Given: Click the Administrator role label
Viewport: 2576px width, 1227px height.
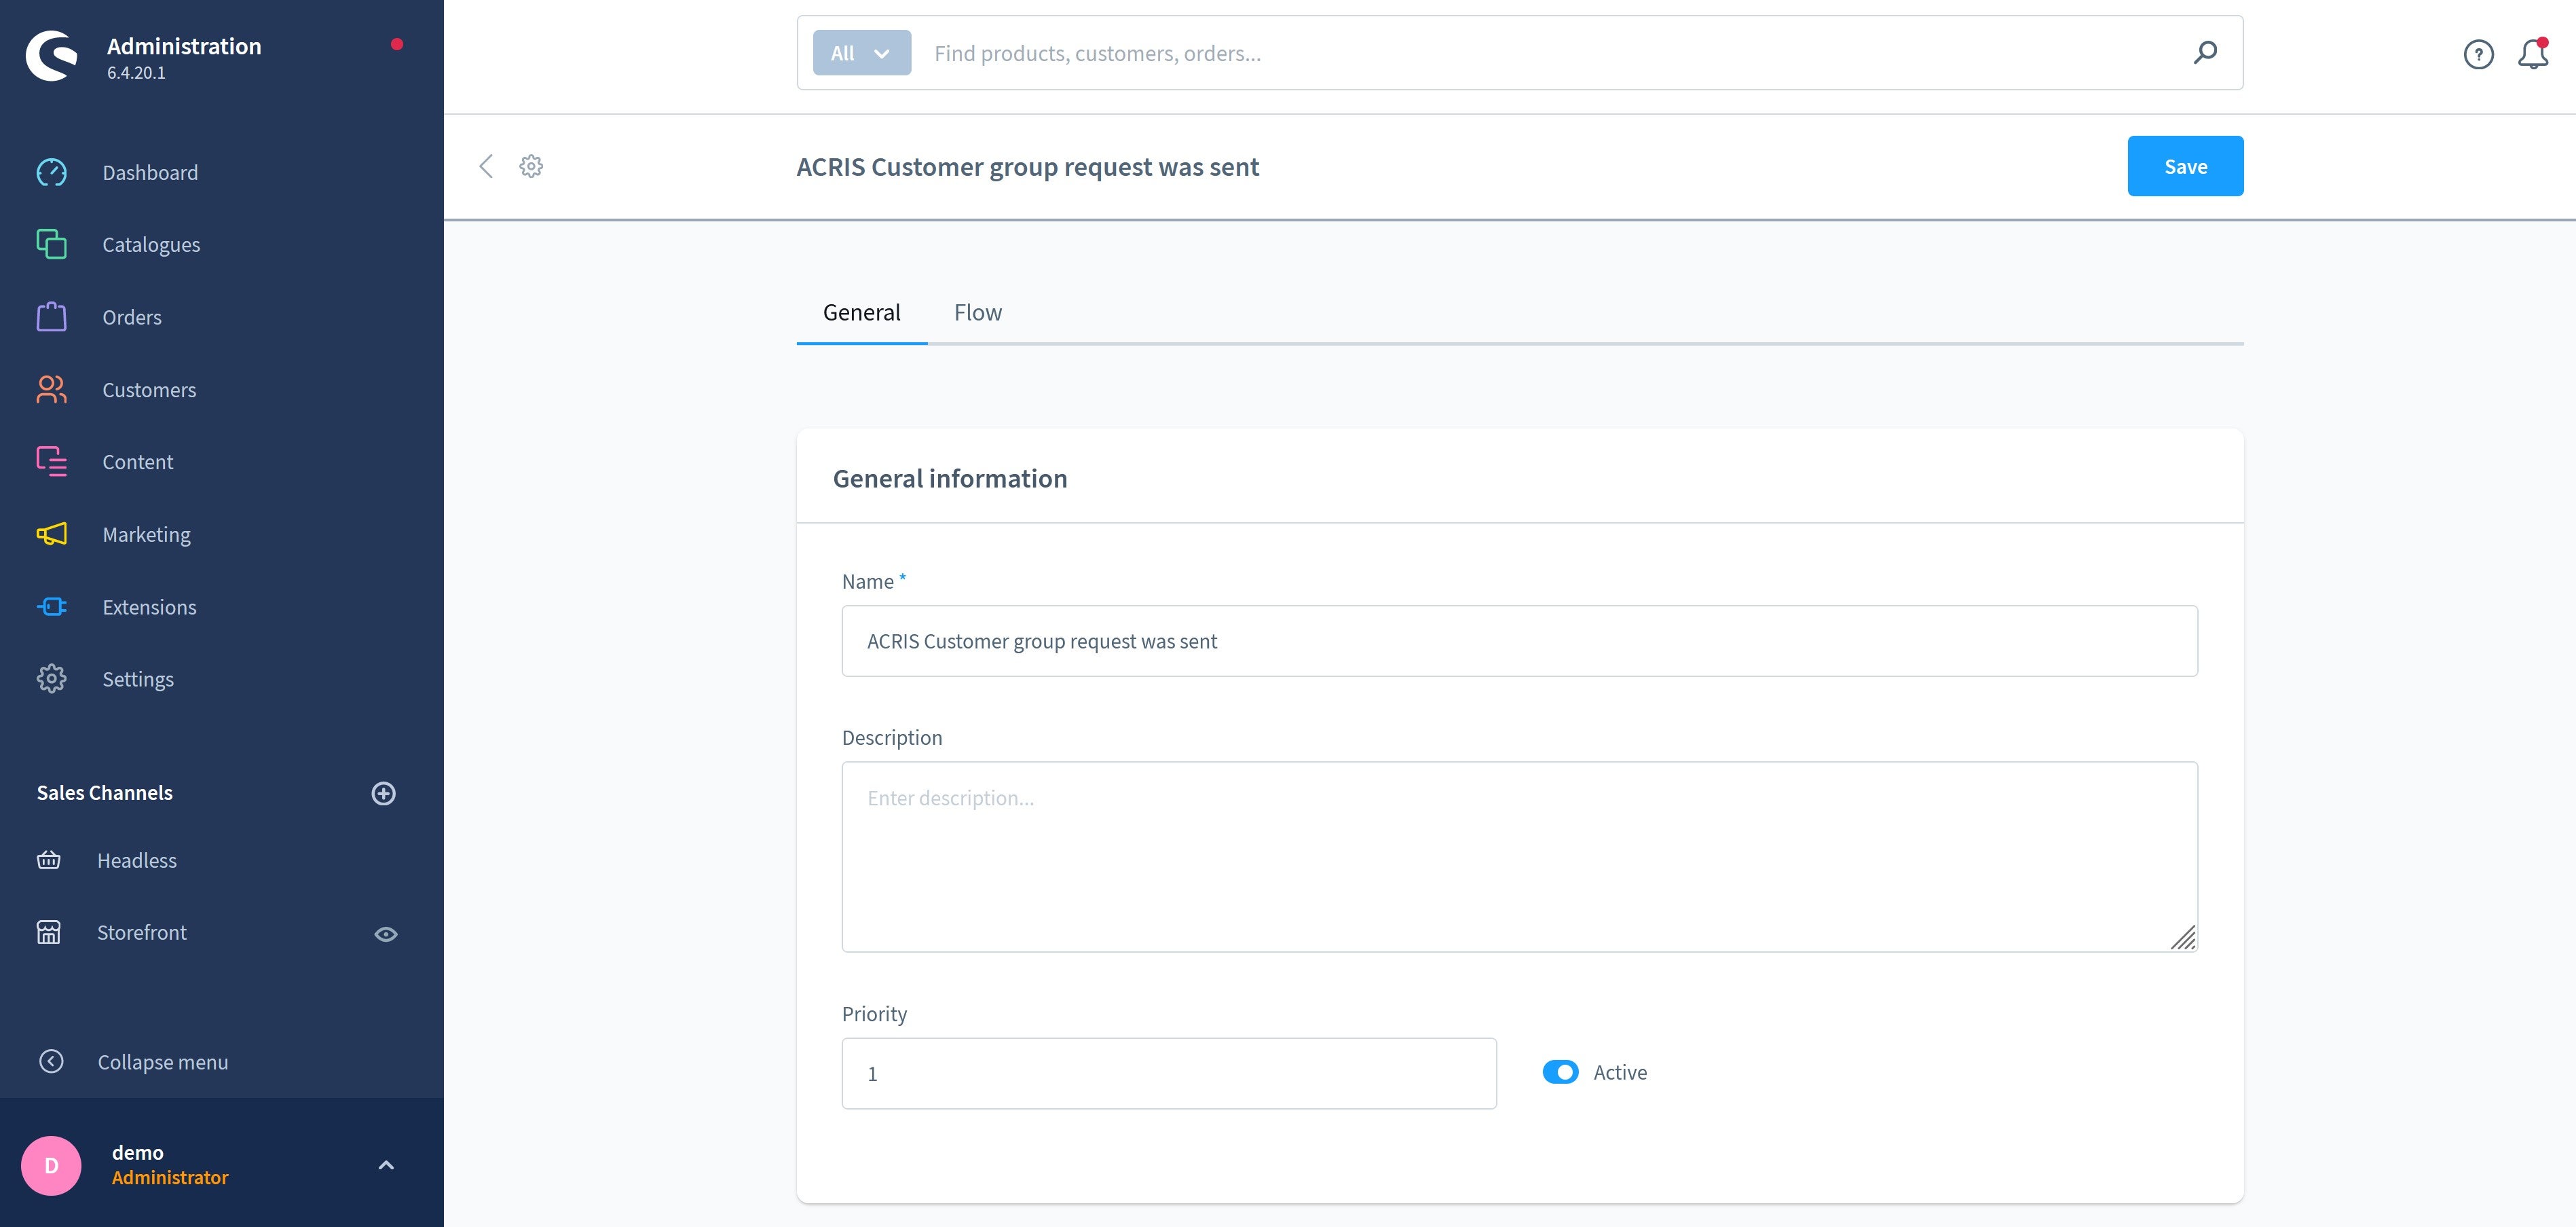Looking at the screenshot, I should [170, 1177].
